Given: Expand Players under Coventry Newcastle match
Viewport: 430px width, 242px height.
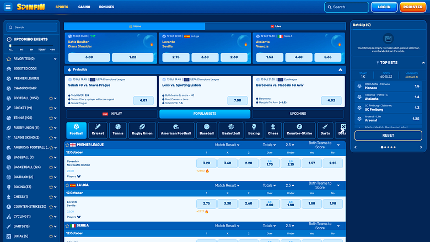Looking at the screenshot, I should coord(74,176).
